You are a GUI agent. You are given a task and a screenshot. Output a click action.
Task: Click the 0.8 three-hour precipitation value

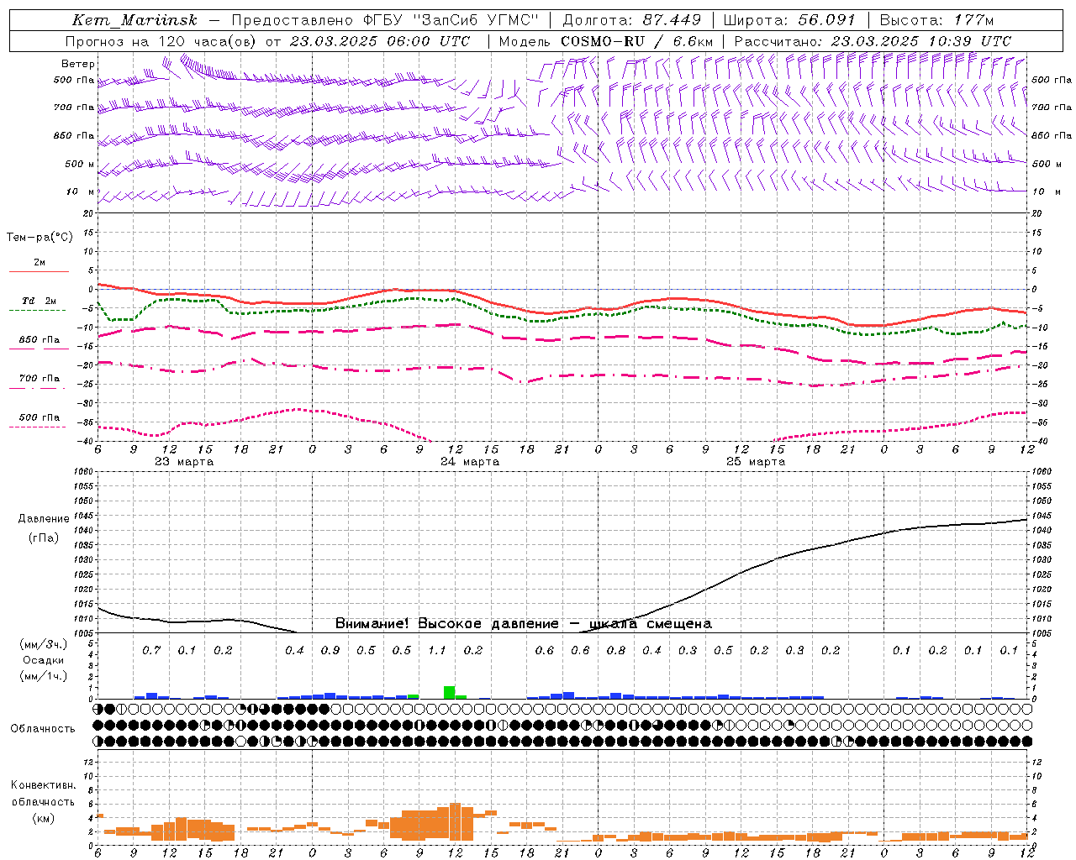click(x=616, y=650)
